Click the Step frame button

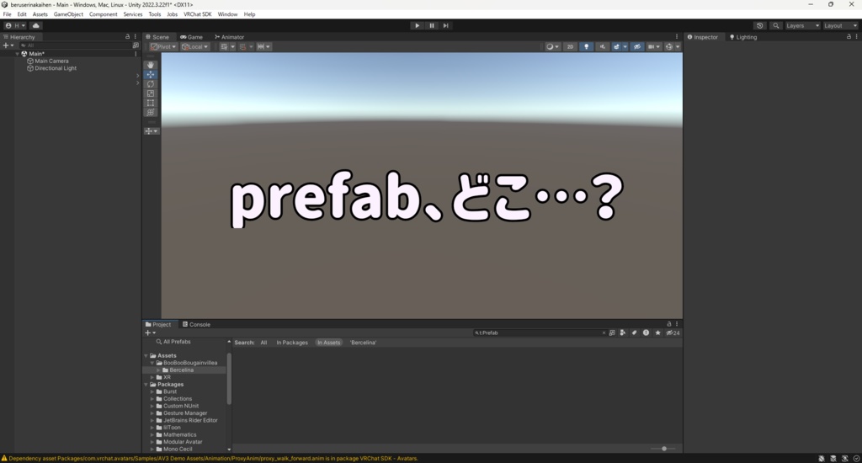click(x=446, y=25)
